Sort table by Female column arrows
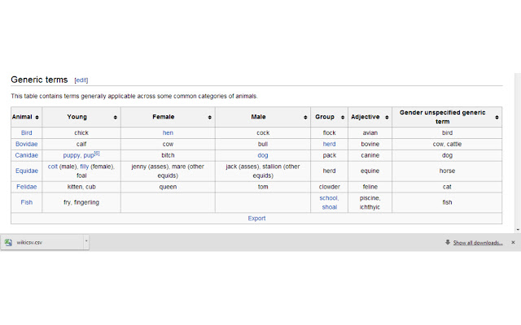 click(x=210, y=117)
